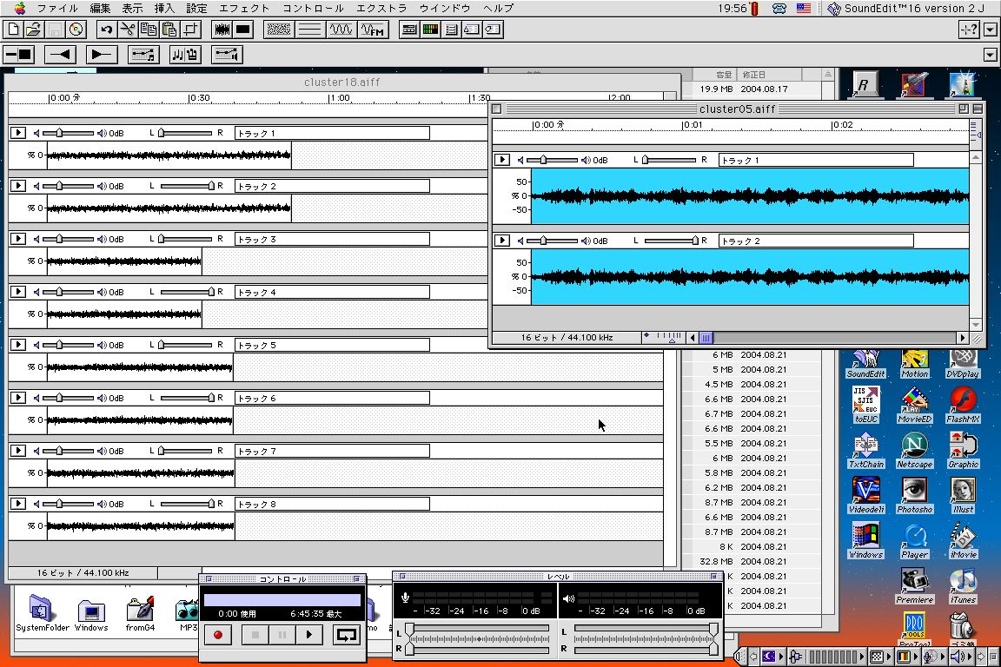This screenshot has width=1001, height=667.
Task: Click the Pause button in コントロール palette
Action: pos(282,635)
